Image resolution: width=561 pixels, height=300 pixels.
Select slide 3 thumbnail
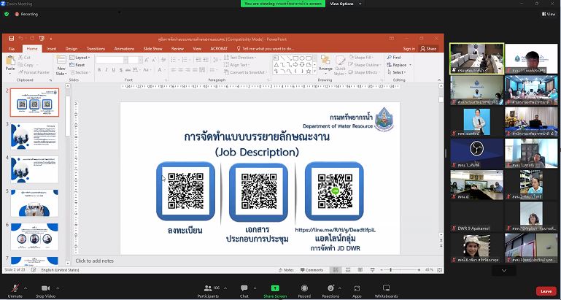point(34,136)
